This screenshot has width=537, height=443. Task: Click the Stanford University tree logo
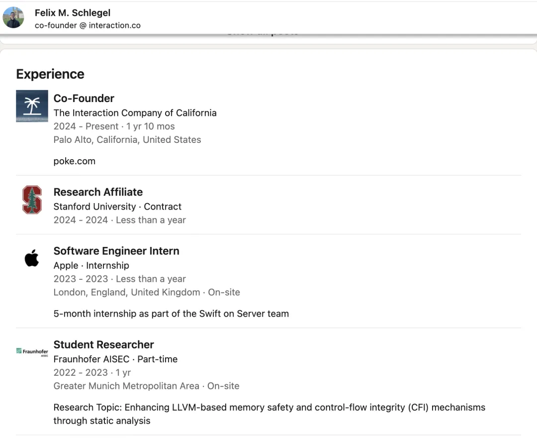point(32,200)
